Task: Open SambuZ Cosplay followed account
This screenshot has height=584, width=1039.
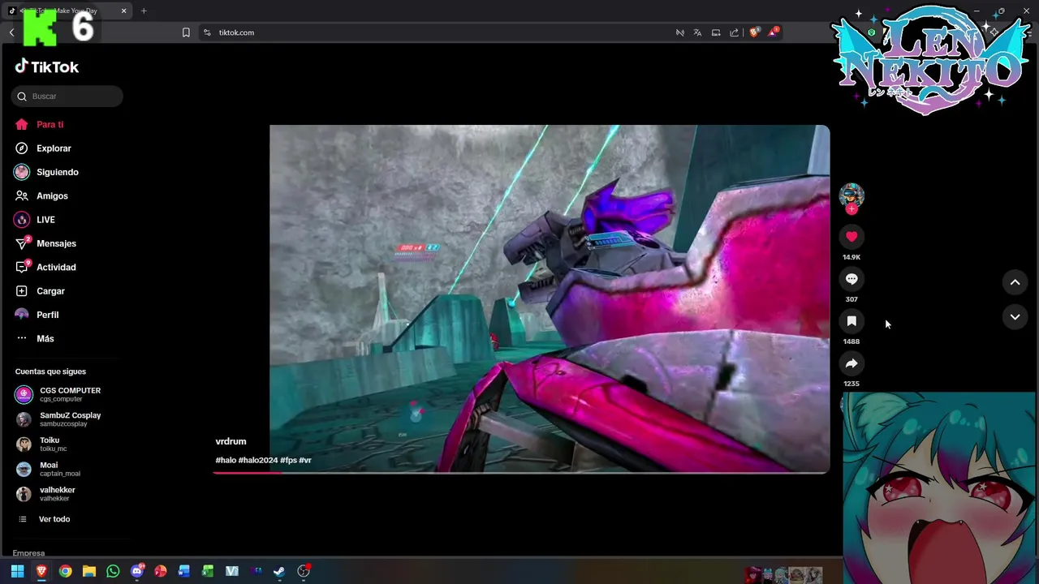Action: pyautogui.click(x=58, y=419)
